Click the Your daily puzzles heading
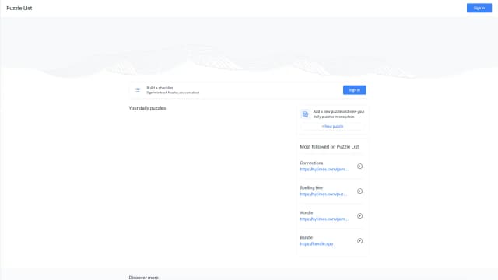The width and height of the screenshot is (498, 280). 147,108
